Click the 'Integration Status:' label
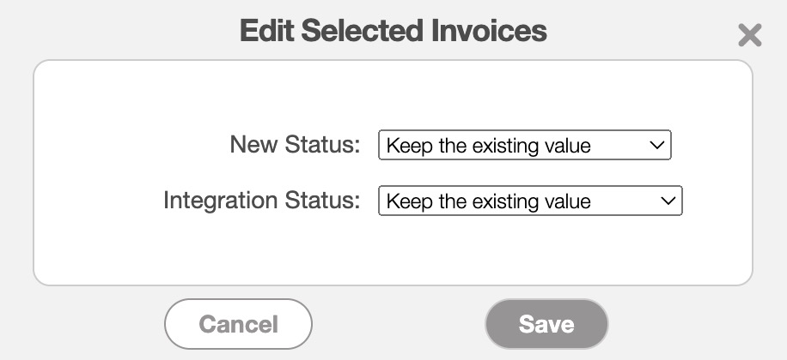This screenshot has height=360, width=787. point(261,201)
